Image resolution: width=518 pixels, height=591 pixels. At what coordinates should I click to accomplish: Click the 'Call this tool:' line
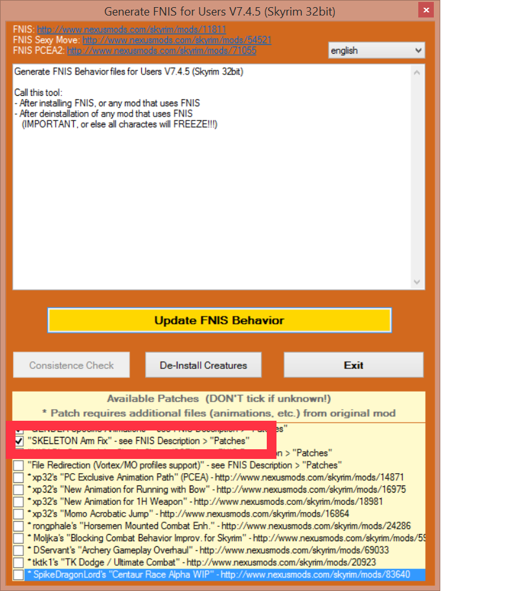click(38, 93)
